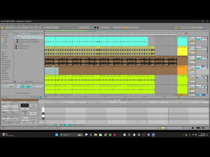Open the Playback menu
210x157 pixels.
16,25
